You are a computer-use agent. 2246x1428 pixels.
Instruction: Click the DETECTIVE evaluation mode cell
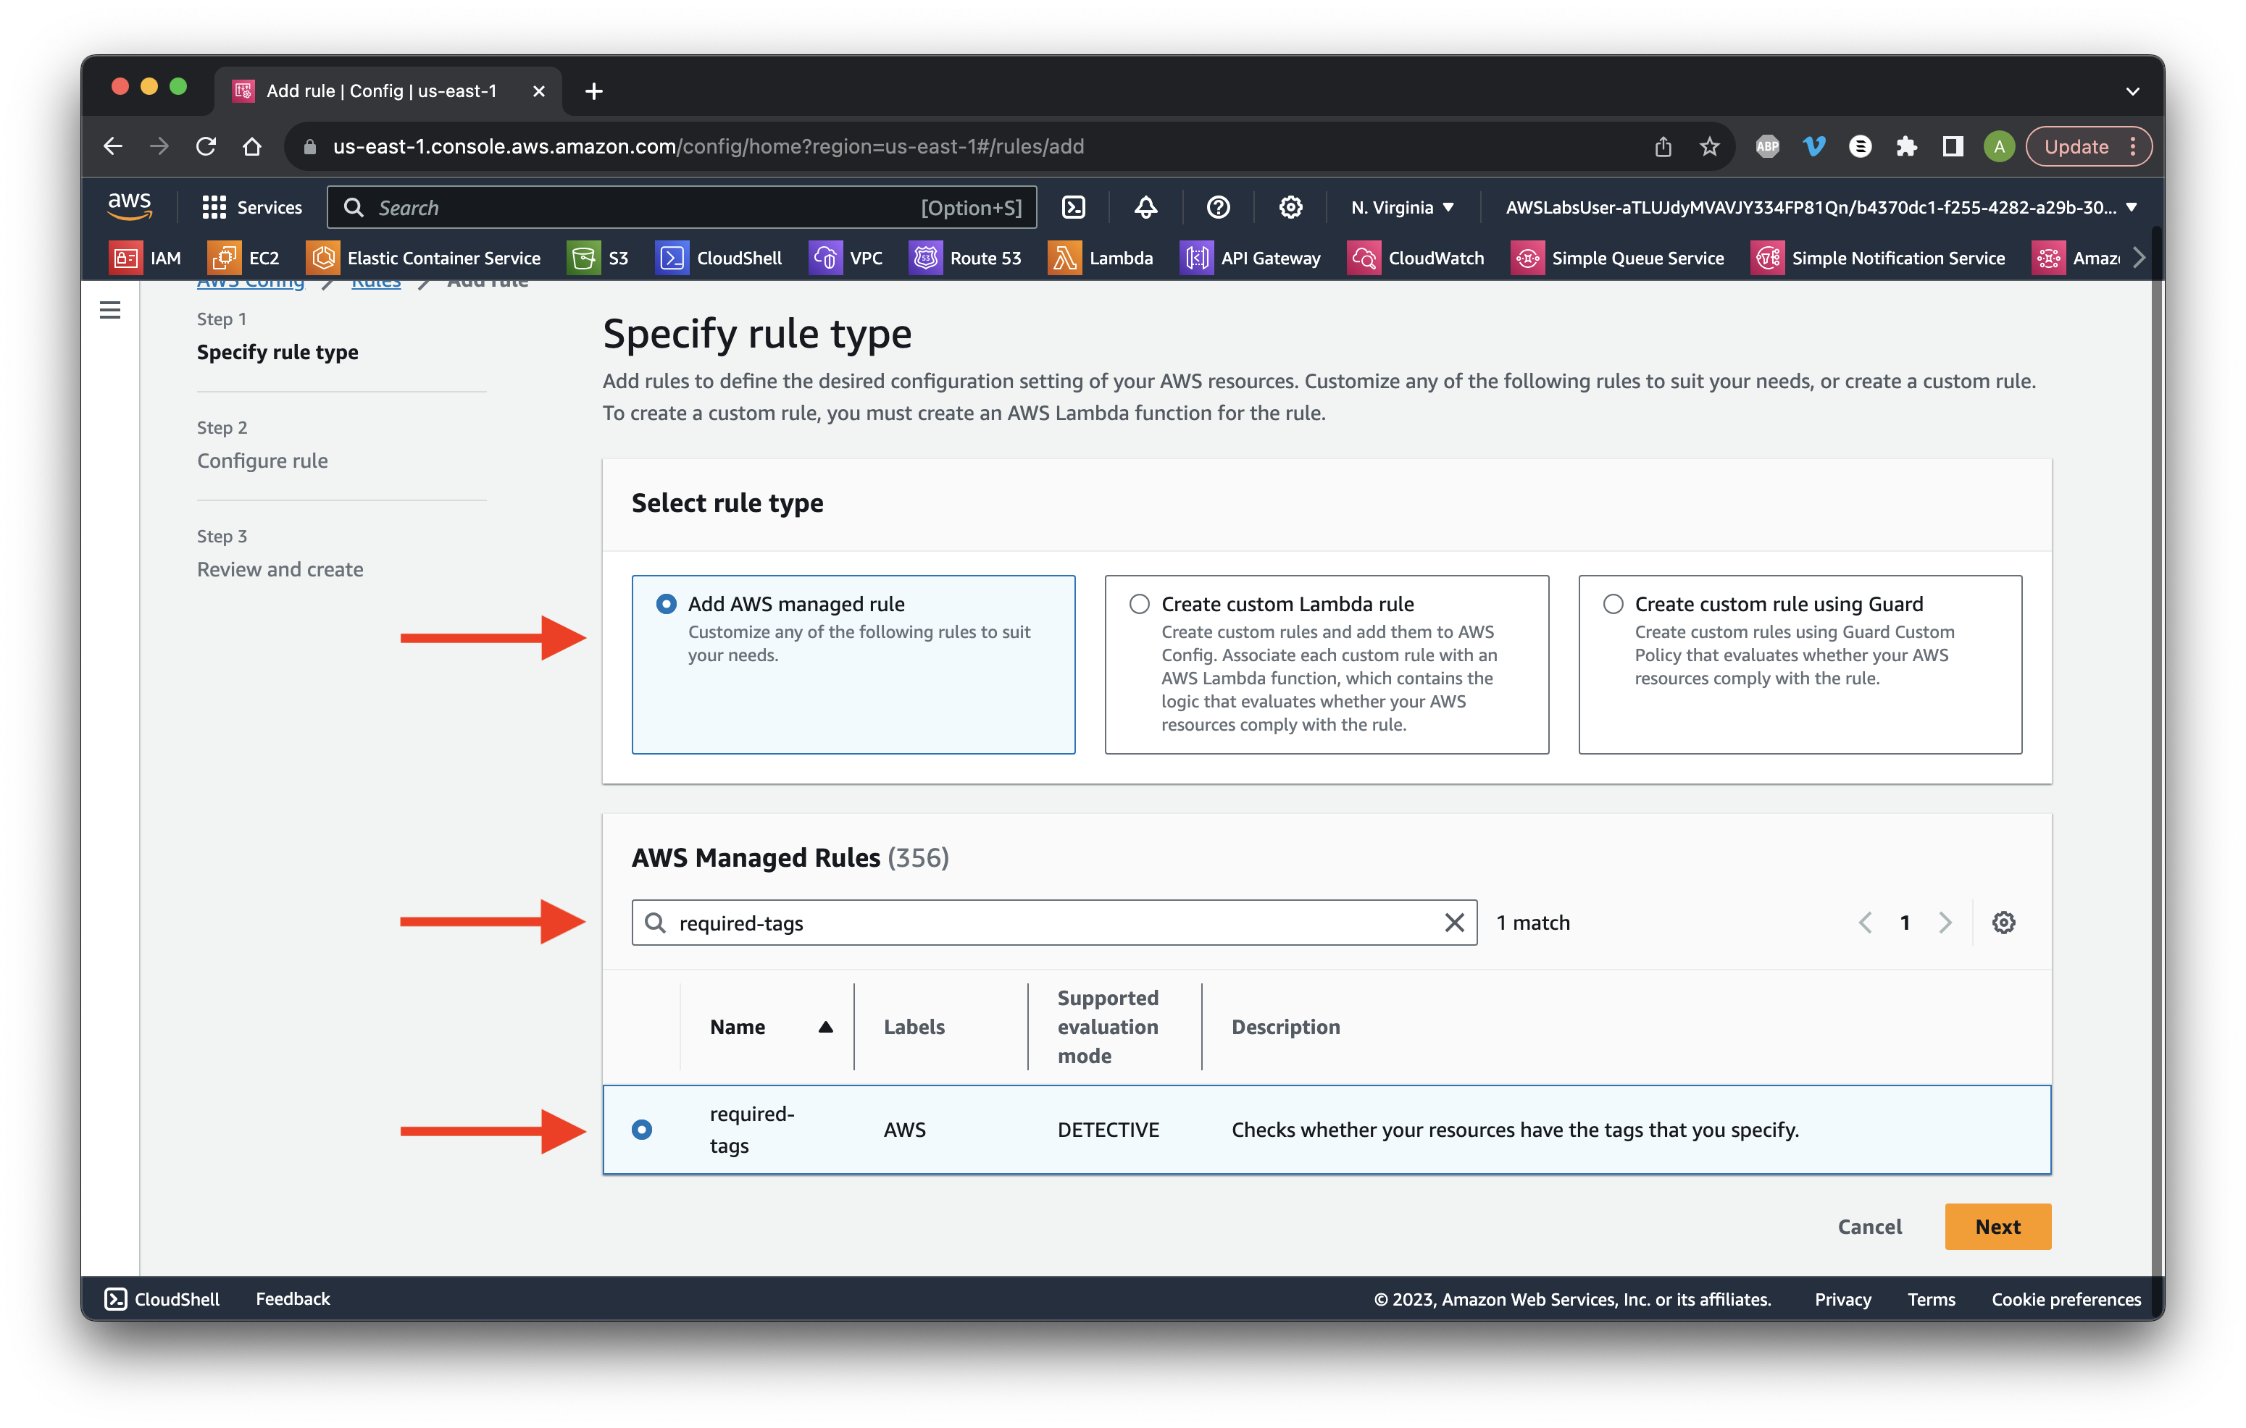coord(1108,1129)
